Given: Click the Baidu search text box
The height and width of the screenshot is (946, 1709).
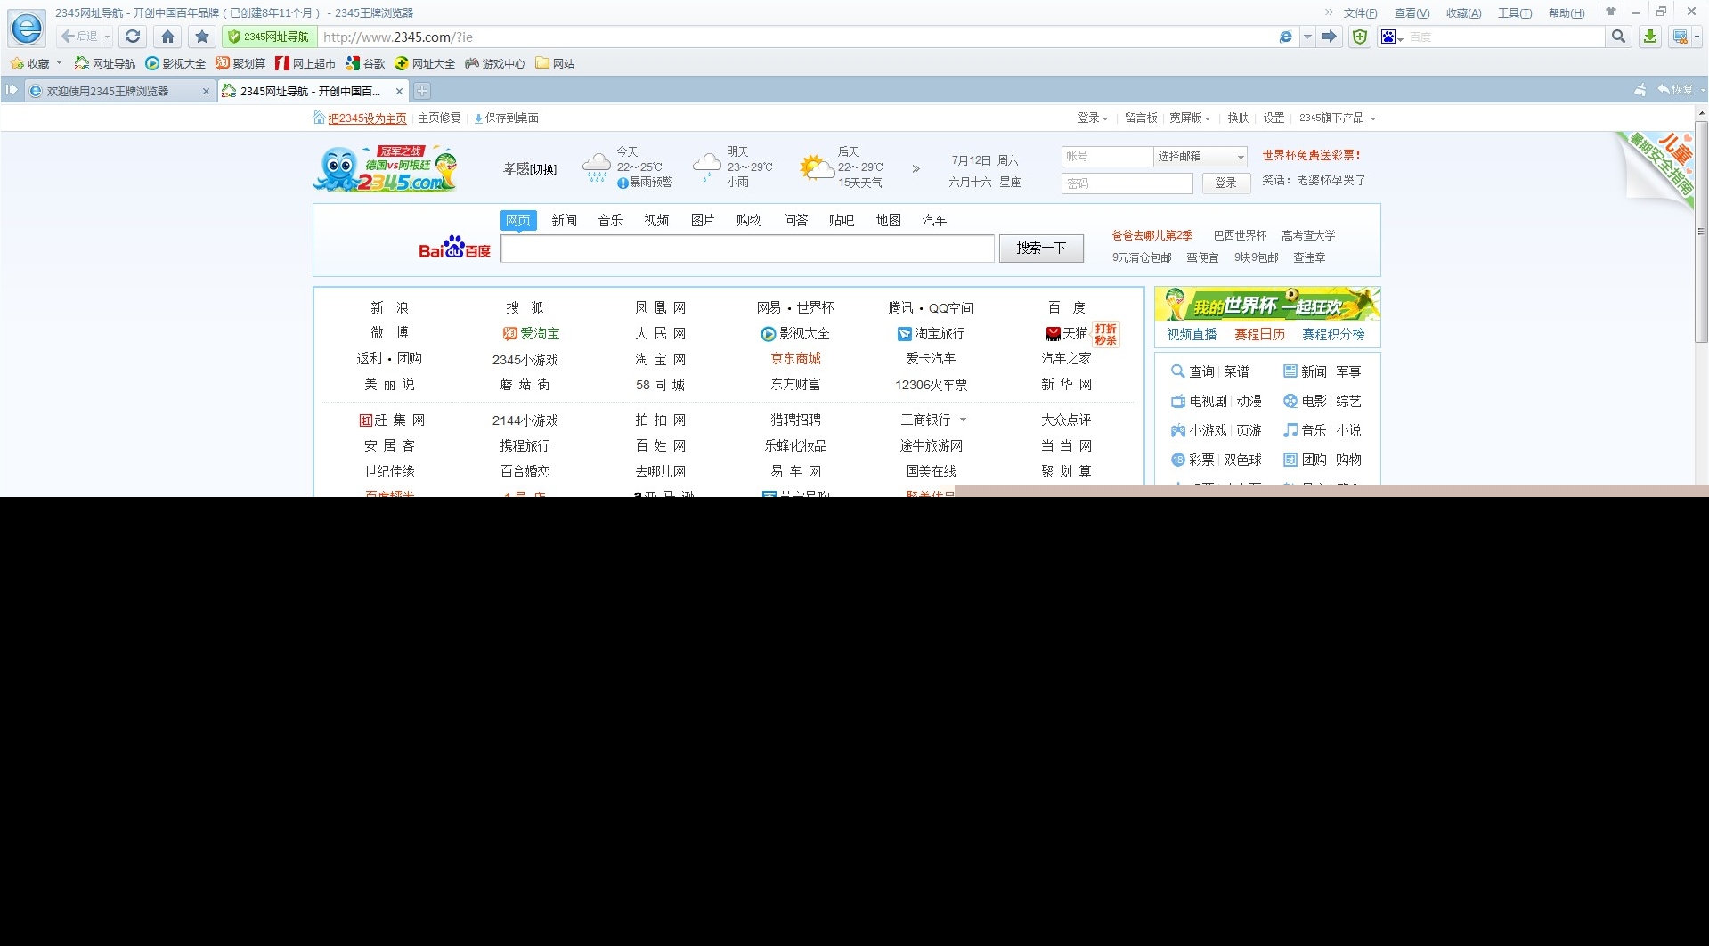Looking at the screenshot, I should point(747,249).
